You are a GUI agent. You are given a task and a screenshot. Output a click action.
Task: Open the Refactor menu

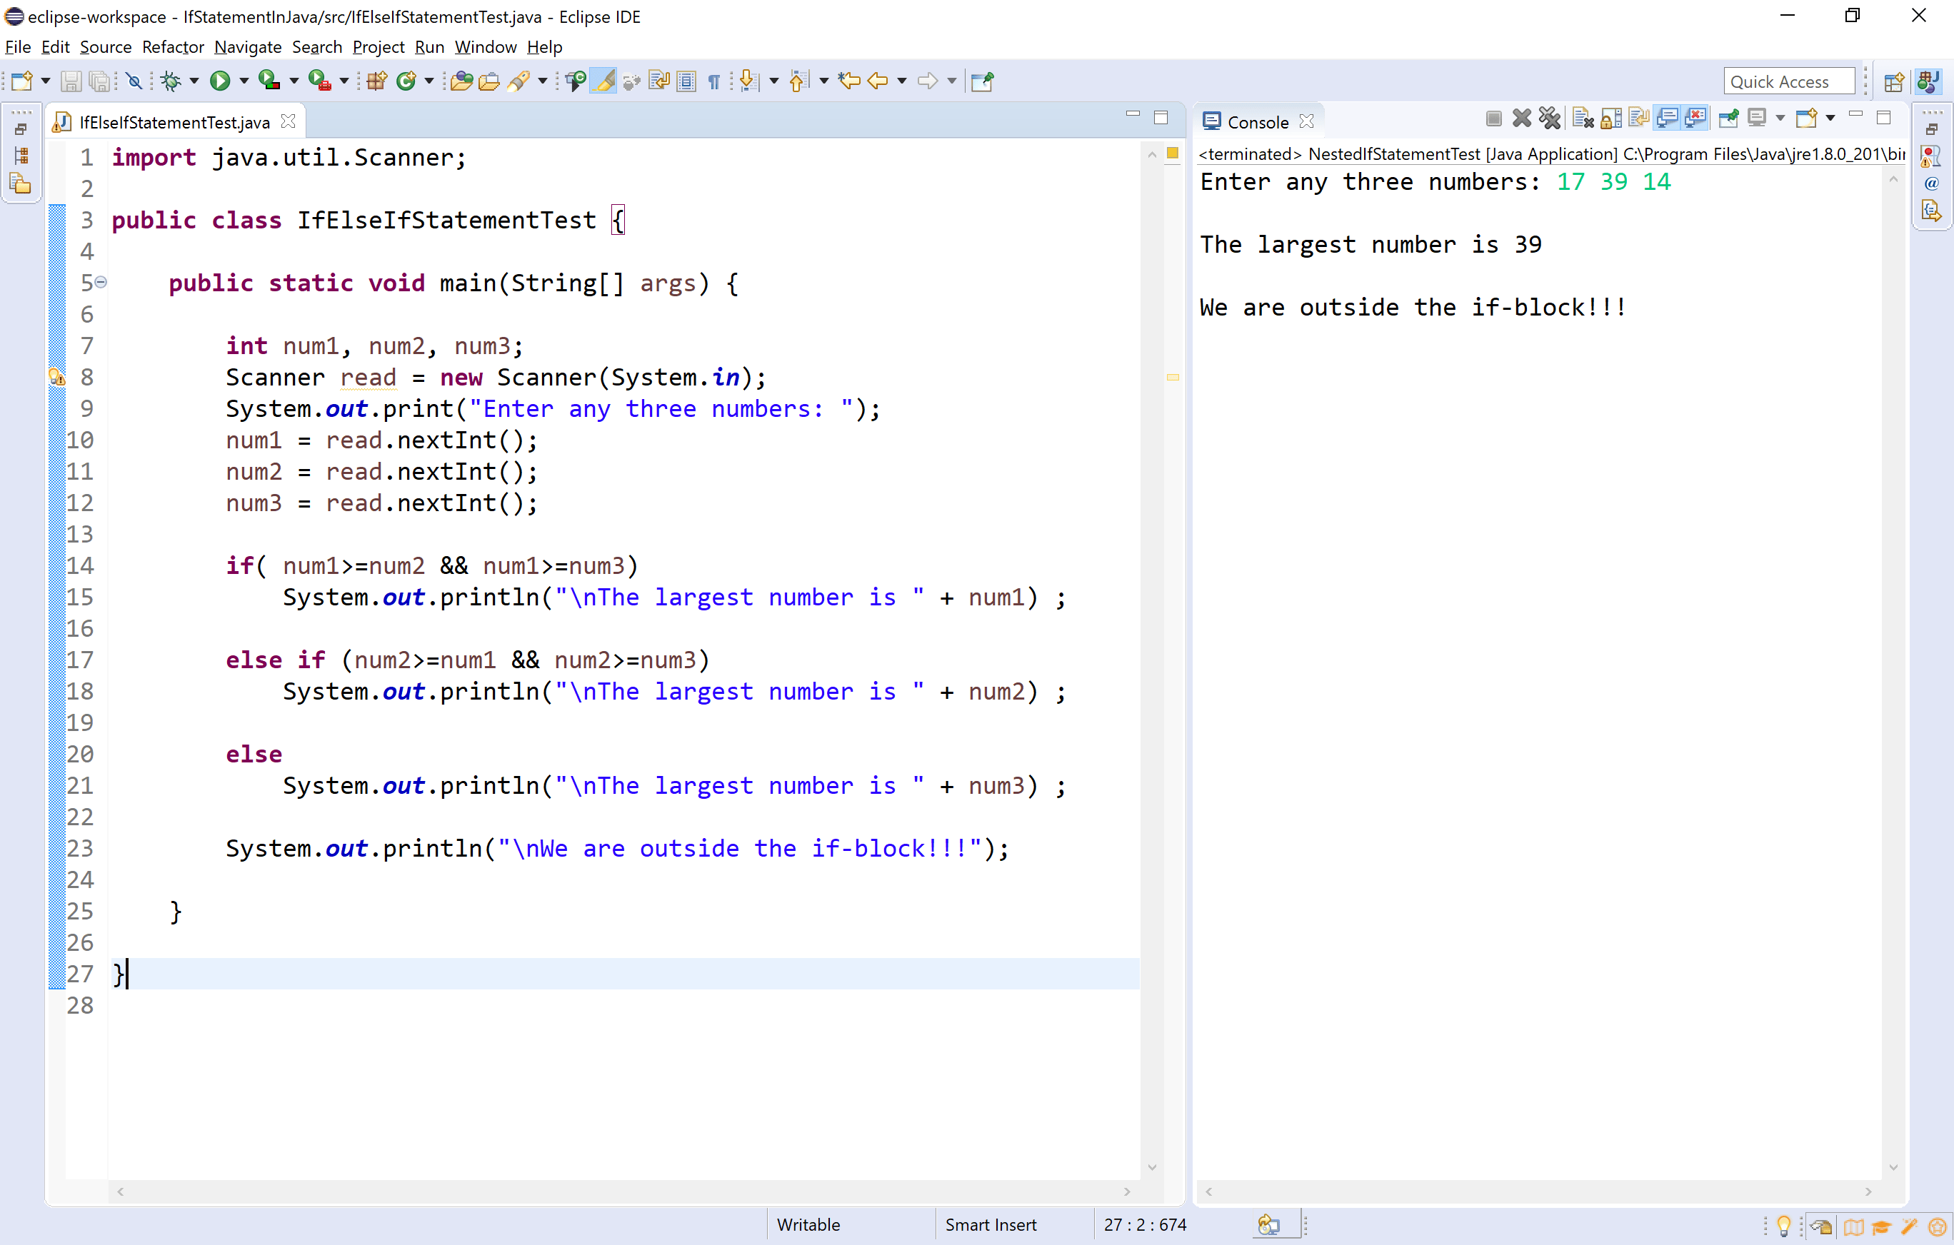pos(172,46)
